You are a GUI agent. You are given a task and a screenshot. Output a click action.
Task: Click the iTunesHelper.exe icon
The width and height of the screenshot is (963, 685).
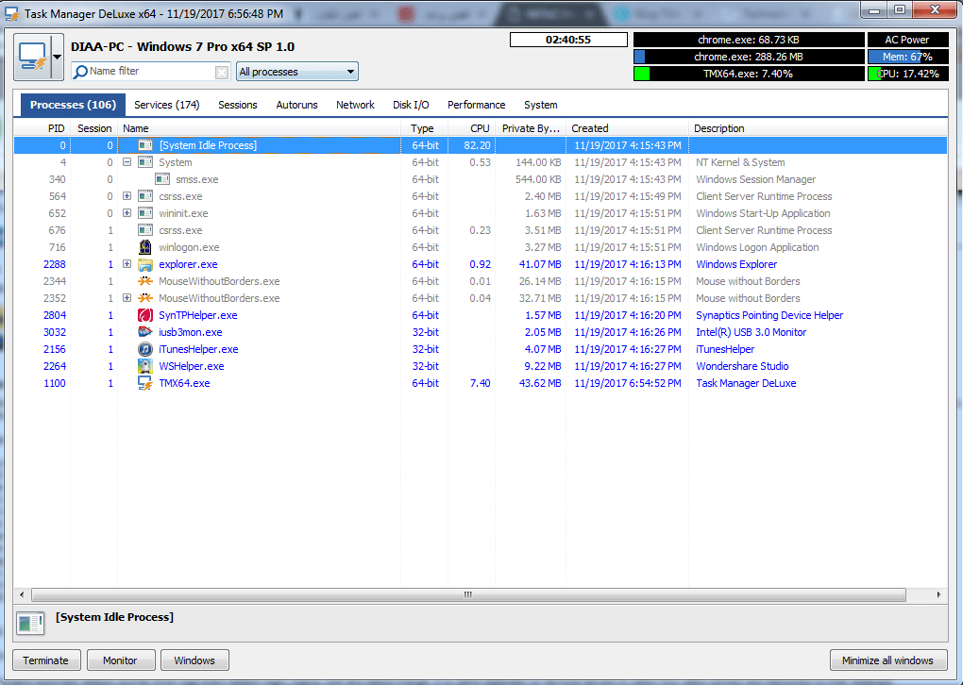145,349
